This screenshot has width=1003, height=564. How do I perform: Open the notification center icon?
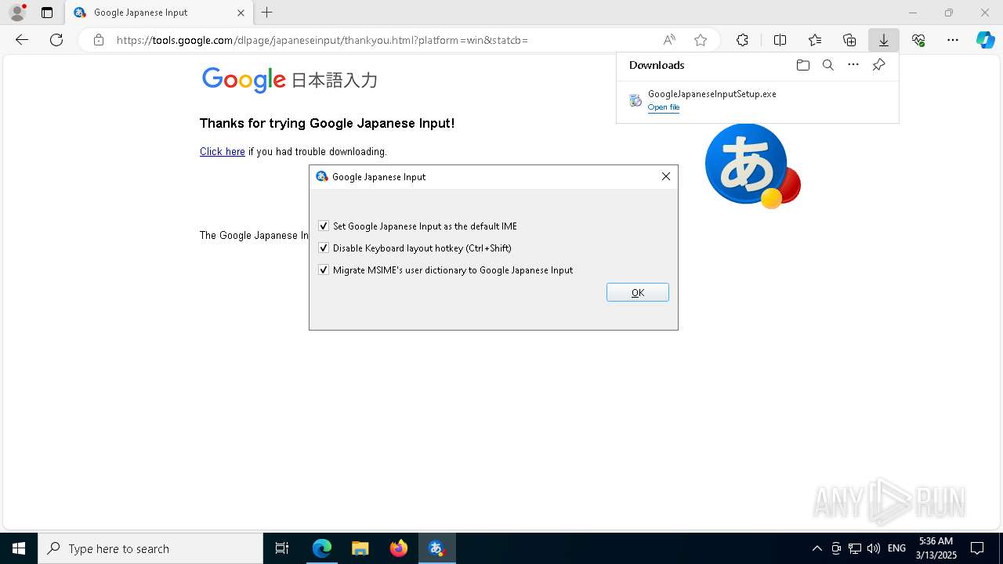(977, 548)
